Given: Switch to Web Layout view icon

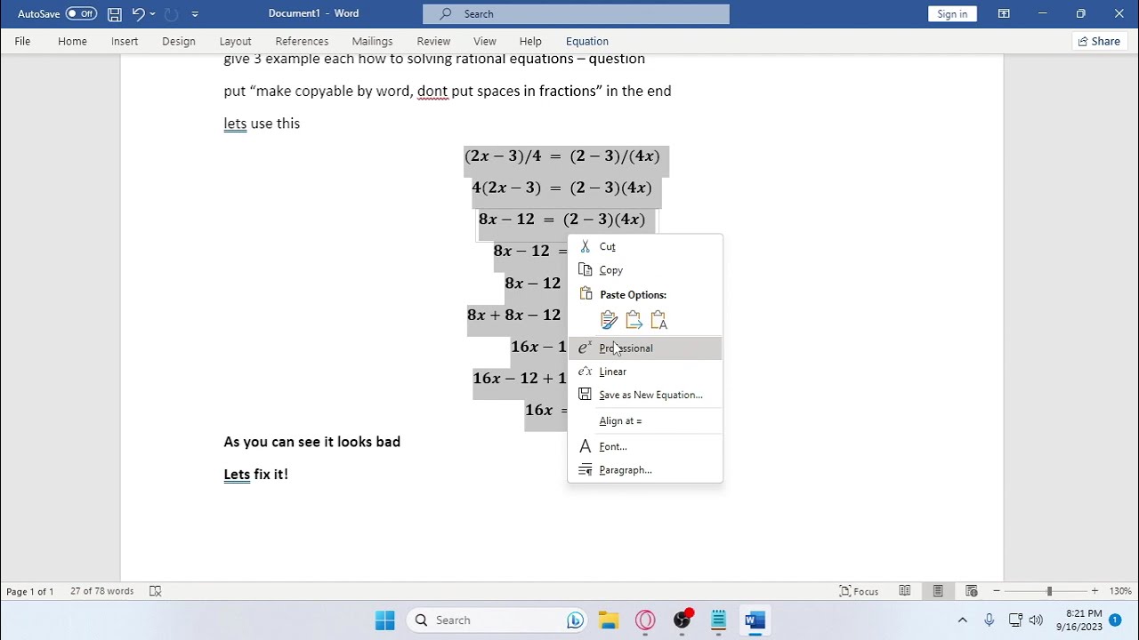Looking at the screenshot, I should pos(972,591).
